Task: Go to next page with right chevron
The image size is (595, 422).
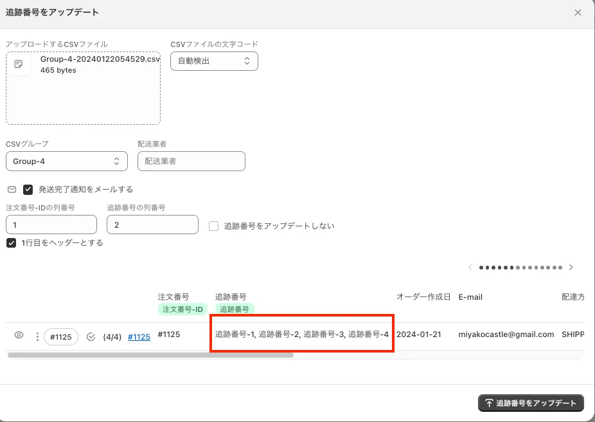Action: click(571, 268)
